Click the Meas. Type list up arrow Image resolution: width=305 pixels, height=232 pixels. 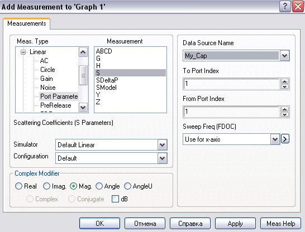[x=83, y=52]
